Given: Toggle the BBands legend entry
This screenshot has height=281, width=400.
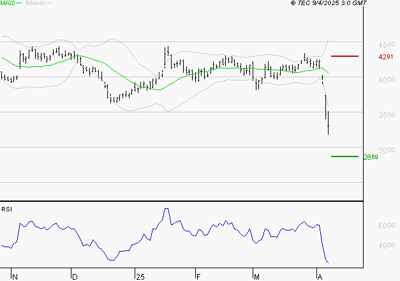Looking at the screenshot, I should click(x=36, y=3).
